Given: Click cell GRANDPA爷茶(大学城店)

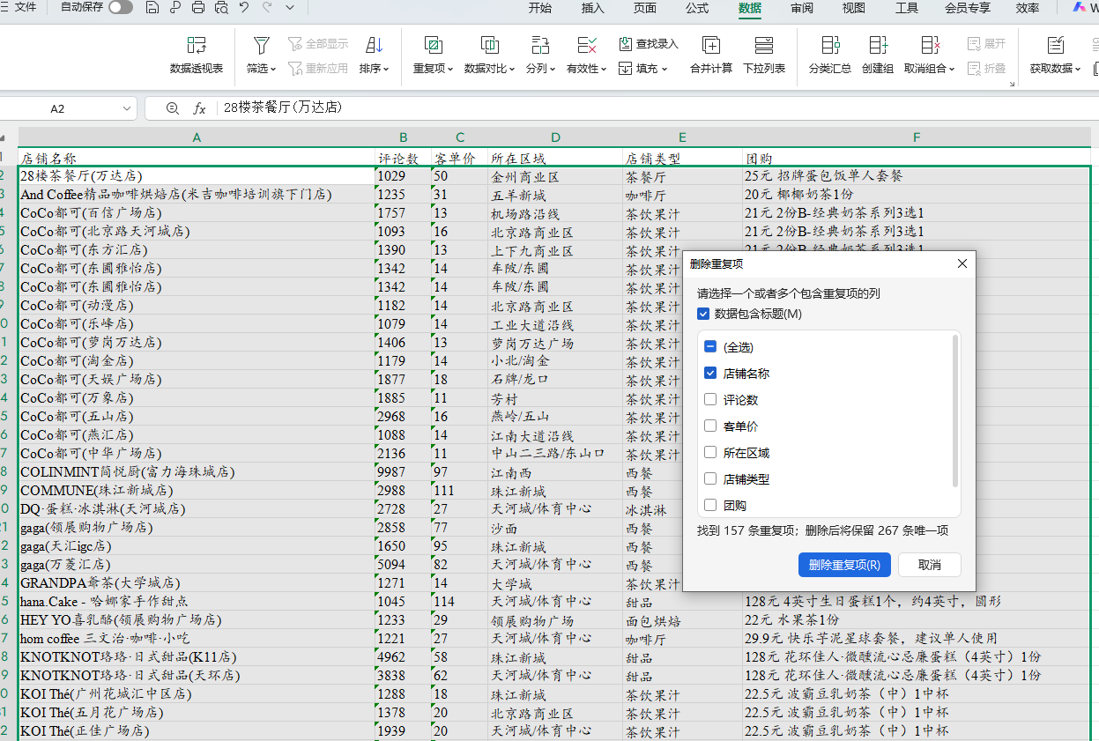Looking at the screenshot, I should [x=197, y=583].
